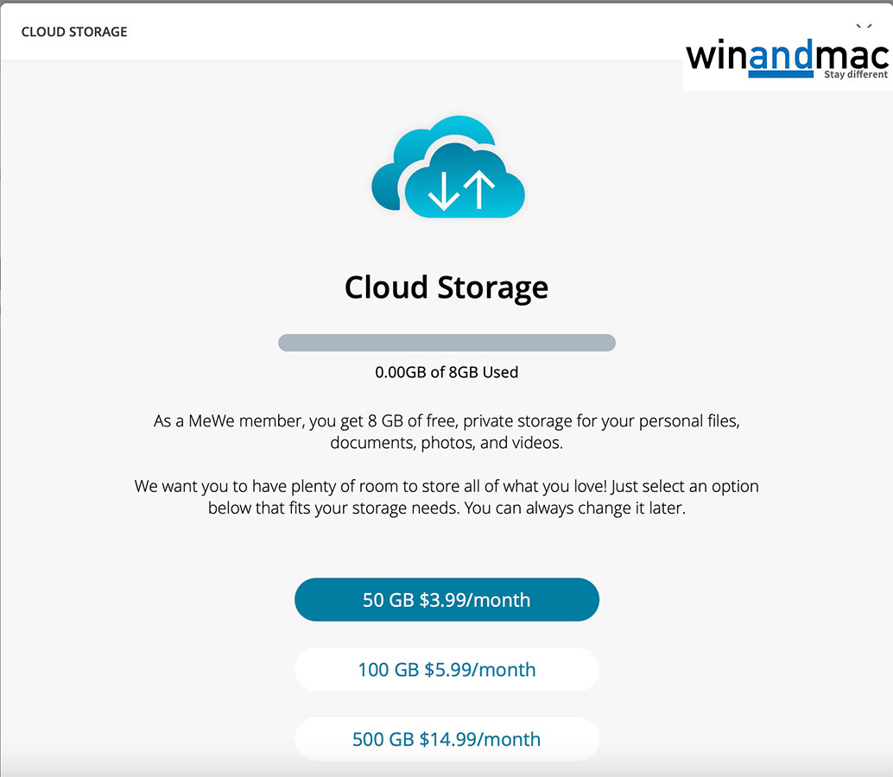Click the "win" part of the logo

[717, 56]
